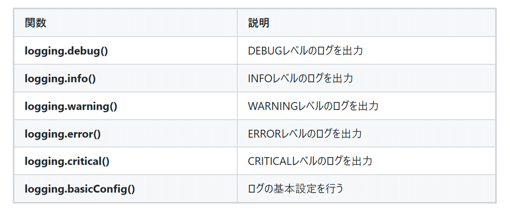The width and height of the screenshot is (510, 212).
Task: Click the DEBUGレベルのログを出力 description
Action: tap(305, 51)
